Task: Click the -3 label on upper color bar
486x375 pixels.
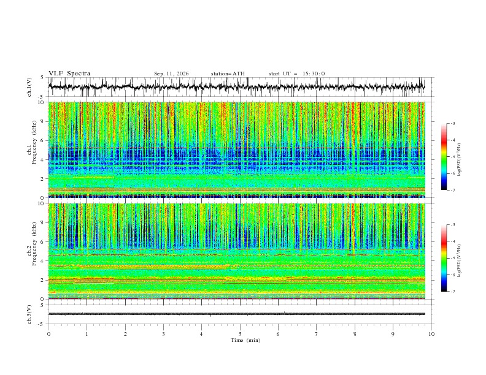Action: tap(453, 123)
